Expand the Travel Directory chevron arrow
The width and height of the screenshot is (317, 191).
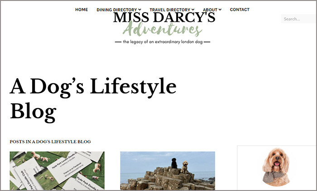pos(193,10)
